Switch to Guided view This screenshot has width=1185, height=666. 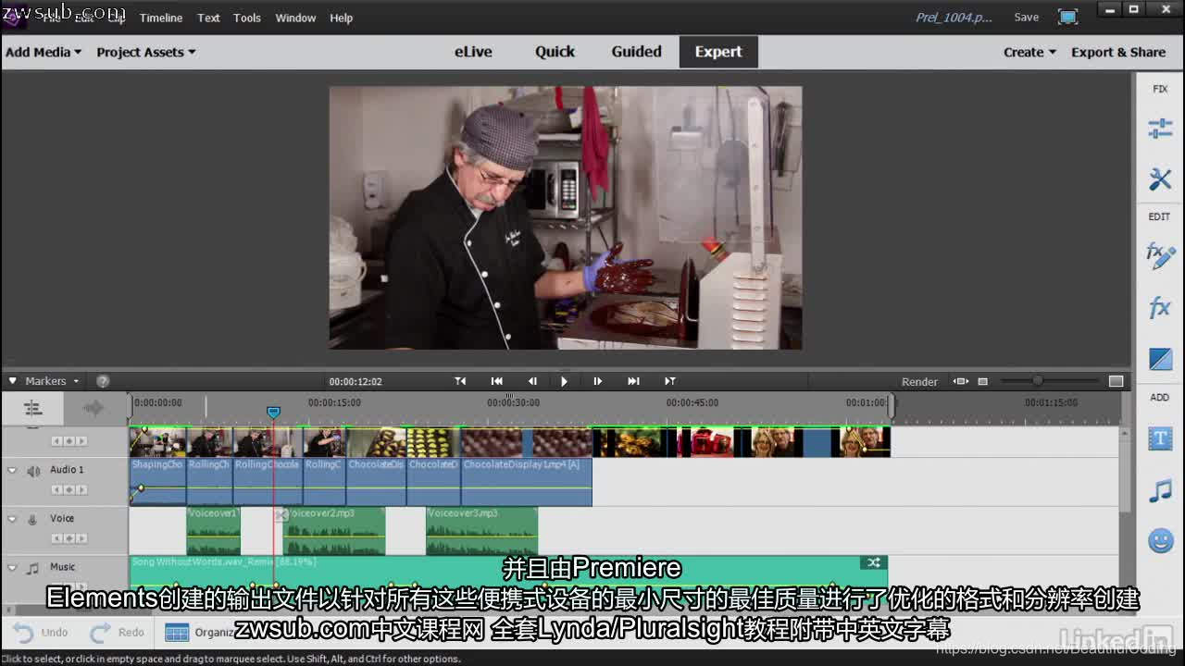636,52
